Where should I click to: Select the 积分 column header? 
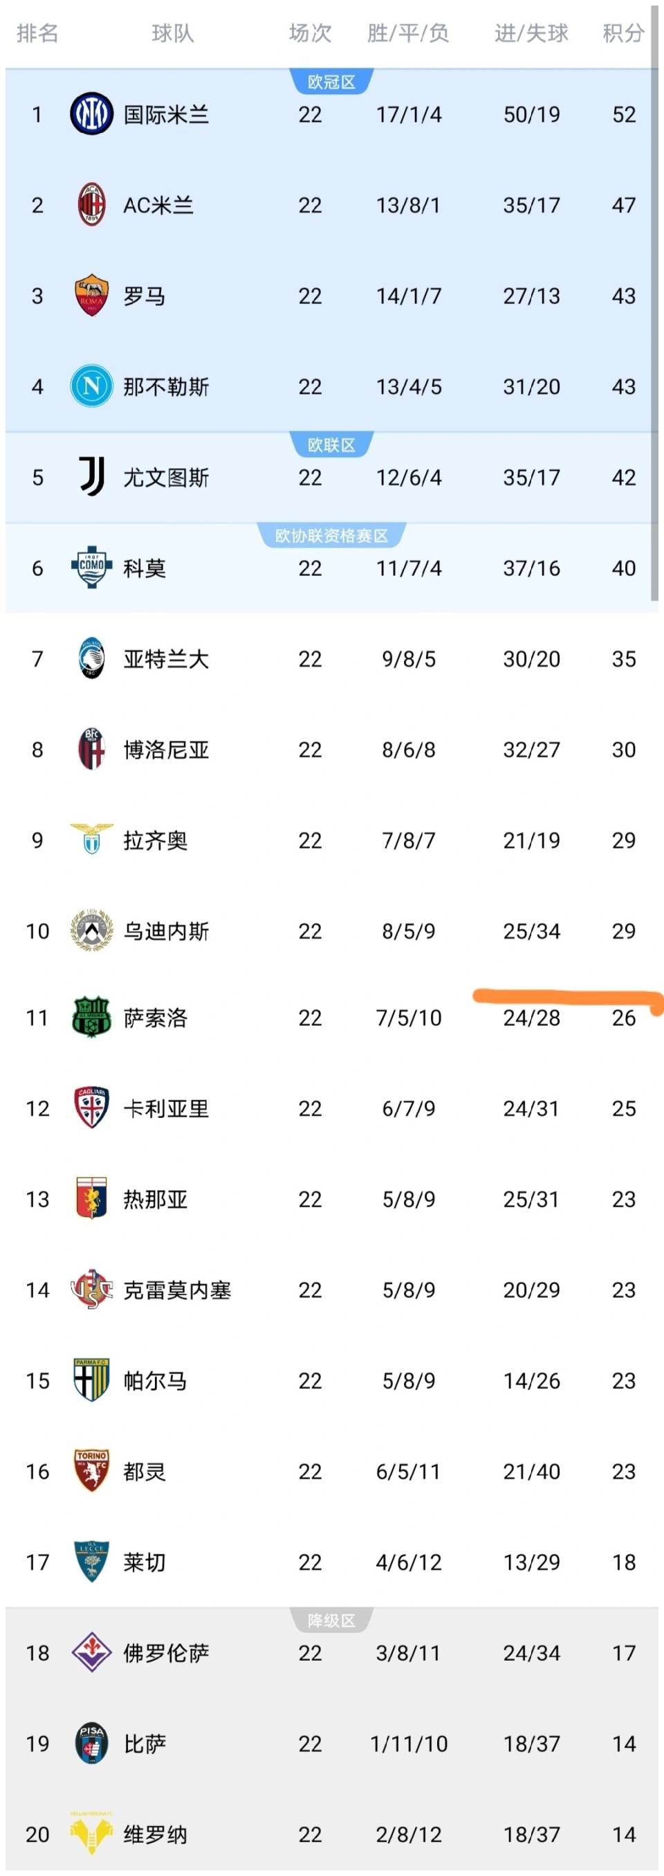coord(623,33)
